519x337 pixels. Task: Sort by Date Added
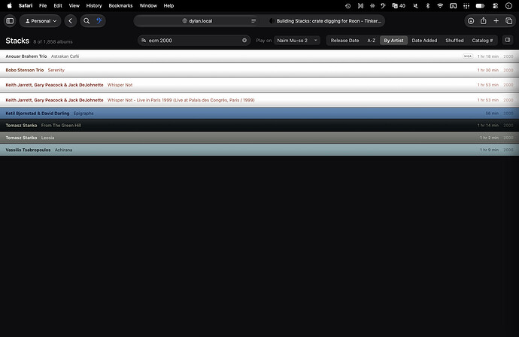(x=424, y=41)
